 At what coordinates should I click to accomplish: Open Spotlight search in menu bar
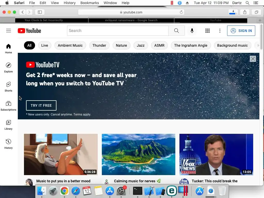click(x=247, y=3)
